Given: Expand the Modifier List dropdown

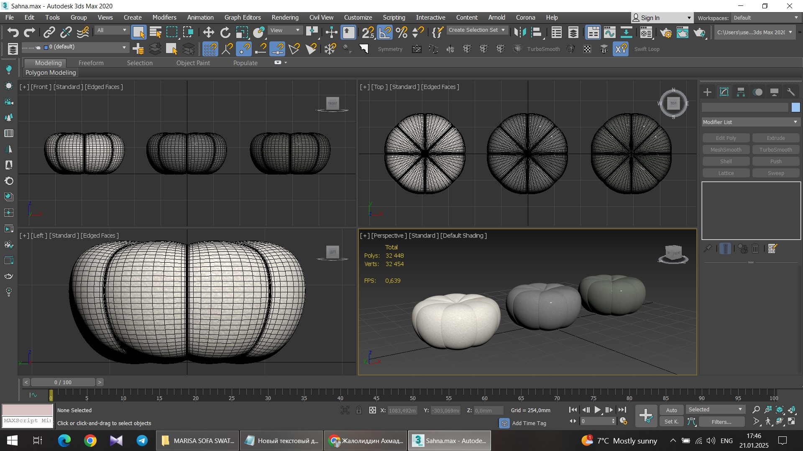Looking at the screenshot, I should click(x=751, y=122).
